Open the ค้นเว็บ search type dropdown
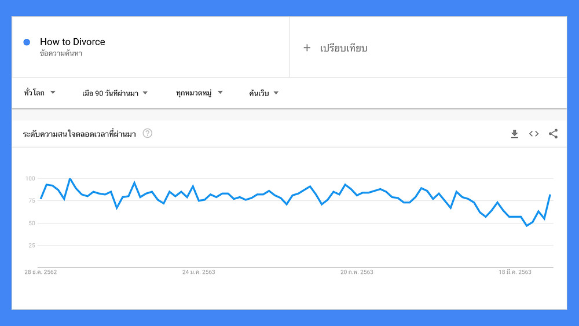The image size is (579, 326). pyautogui.click(x=263, y=93)
